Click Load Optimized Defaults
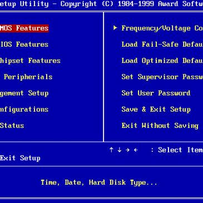The height and width of the screenshot is (203, 203). point(162,61)
